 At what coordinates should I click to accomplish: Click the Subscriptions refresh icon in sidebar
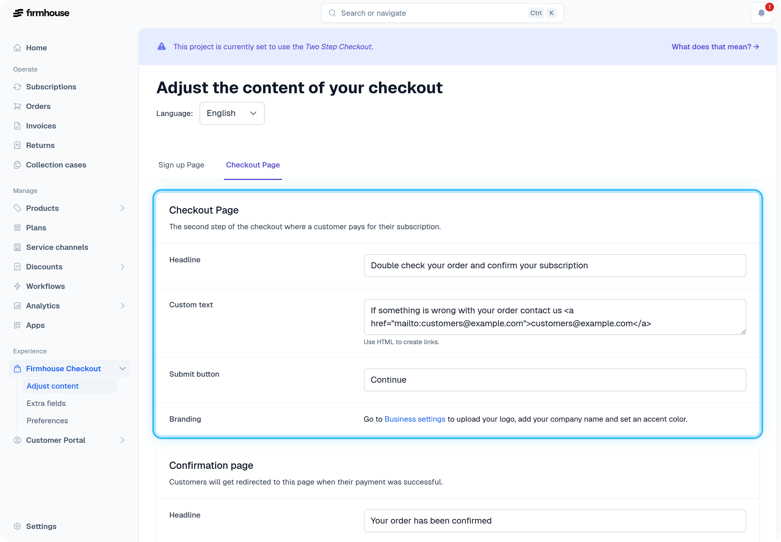(17, 87)
